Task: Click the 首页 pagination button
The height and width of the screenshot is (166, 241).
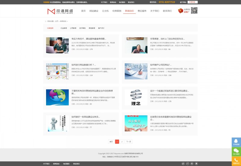Action: pos(111,142)
